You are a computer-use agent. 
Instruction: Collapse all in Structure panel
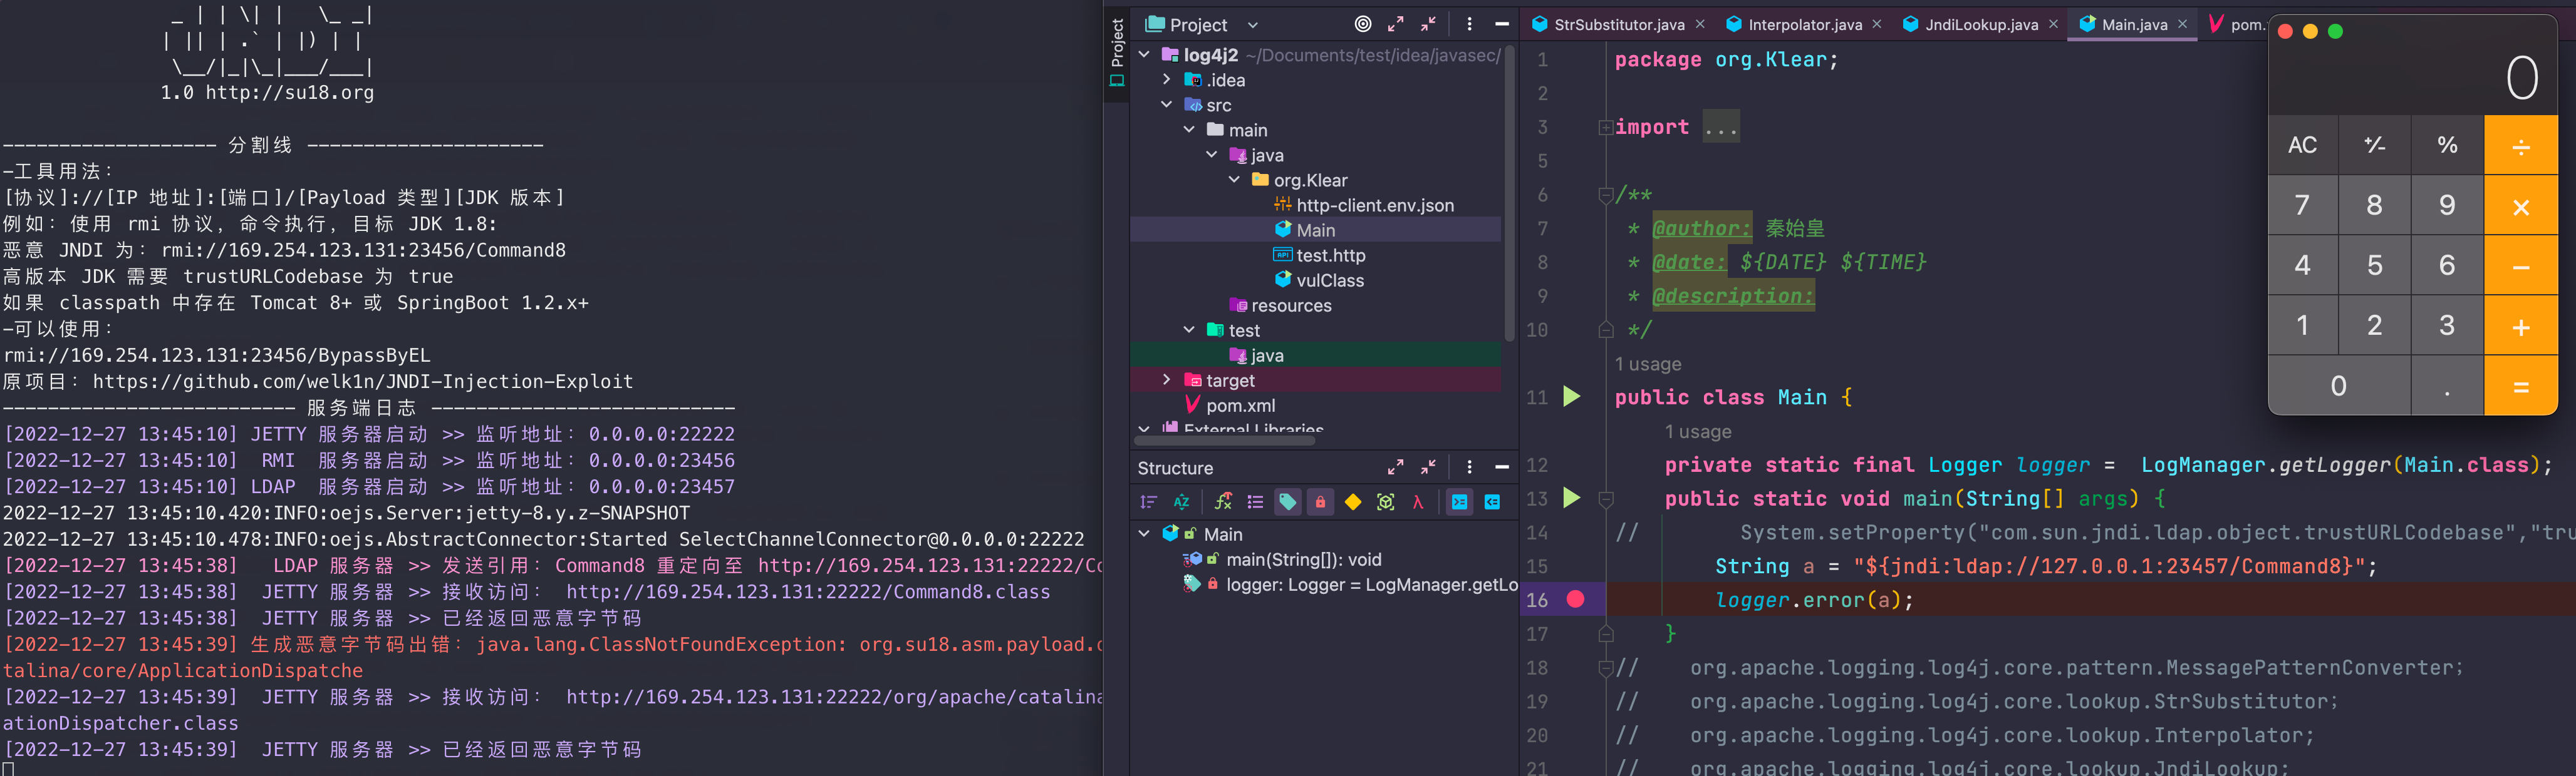pos(1428,467)
